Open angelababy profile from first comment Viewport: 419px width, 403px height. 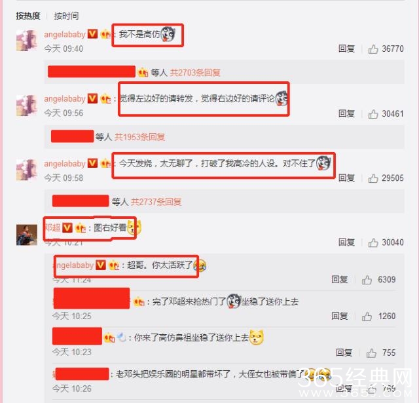pos(65,34)
